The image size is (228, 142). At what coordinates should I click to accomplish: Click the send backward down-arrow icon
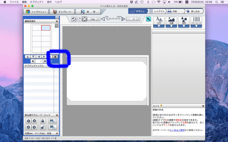(34, 127)
